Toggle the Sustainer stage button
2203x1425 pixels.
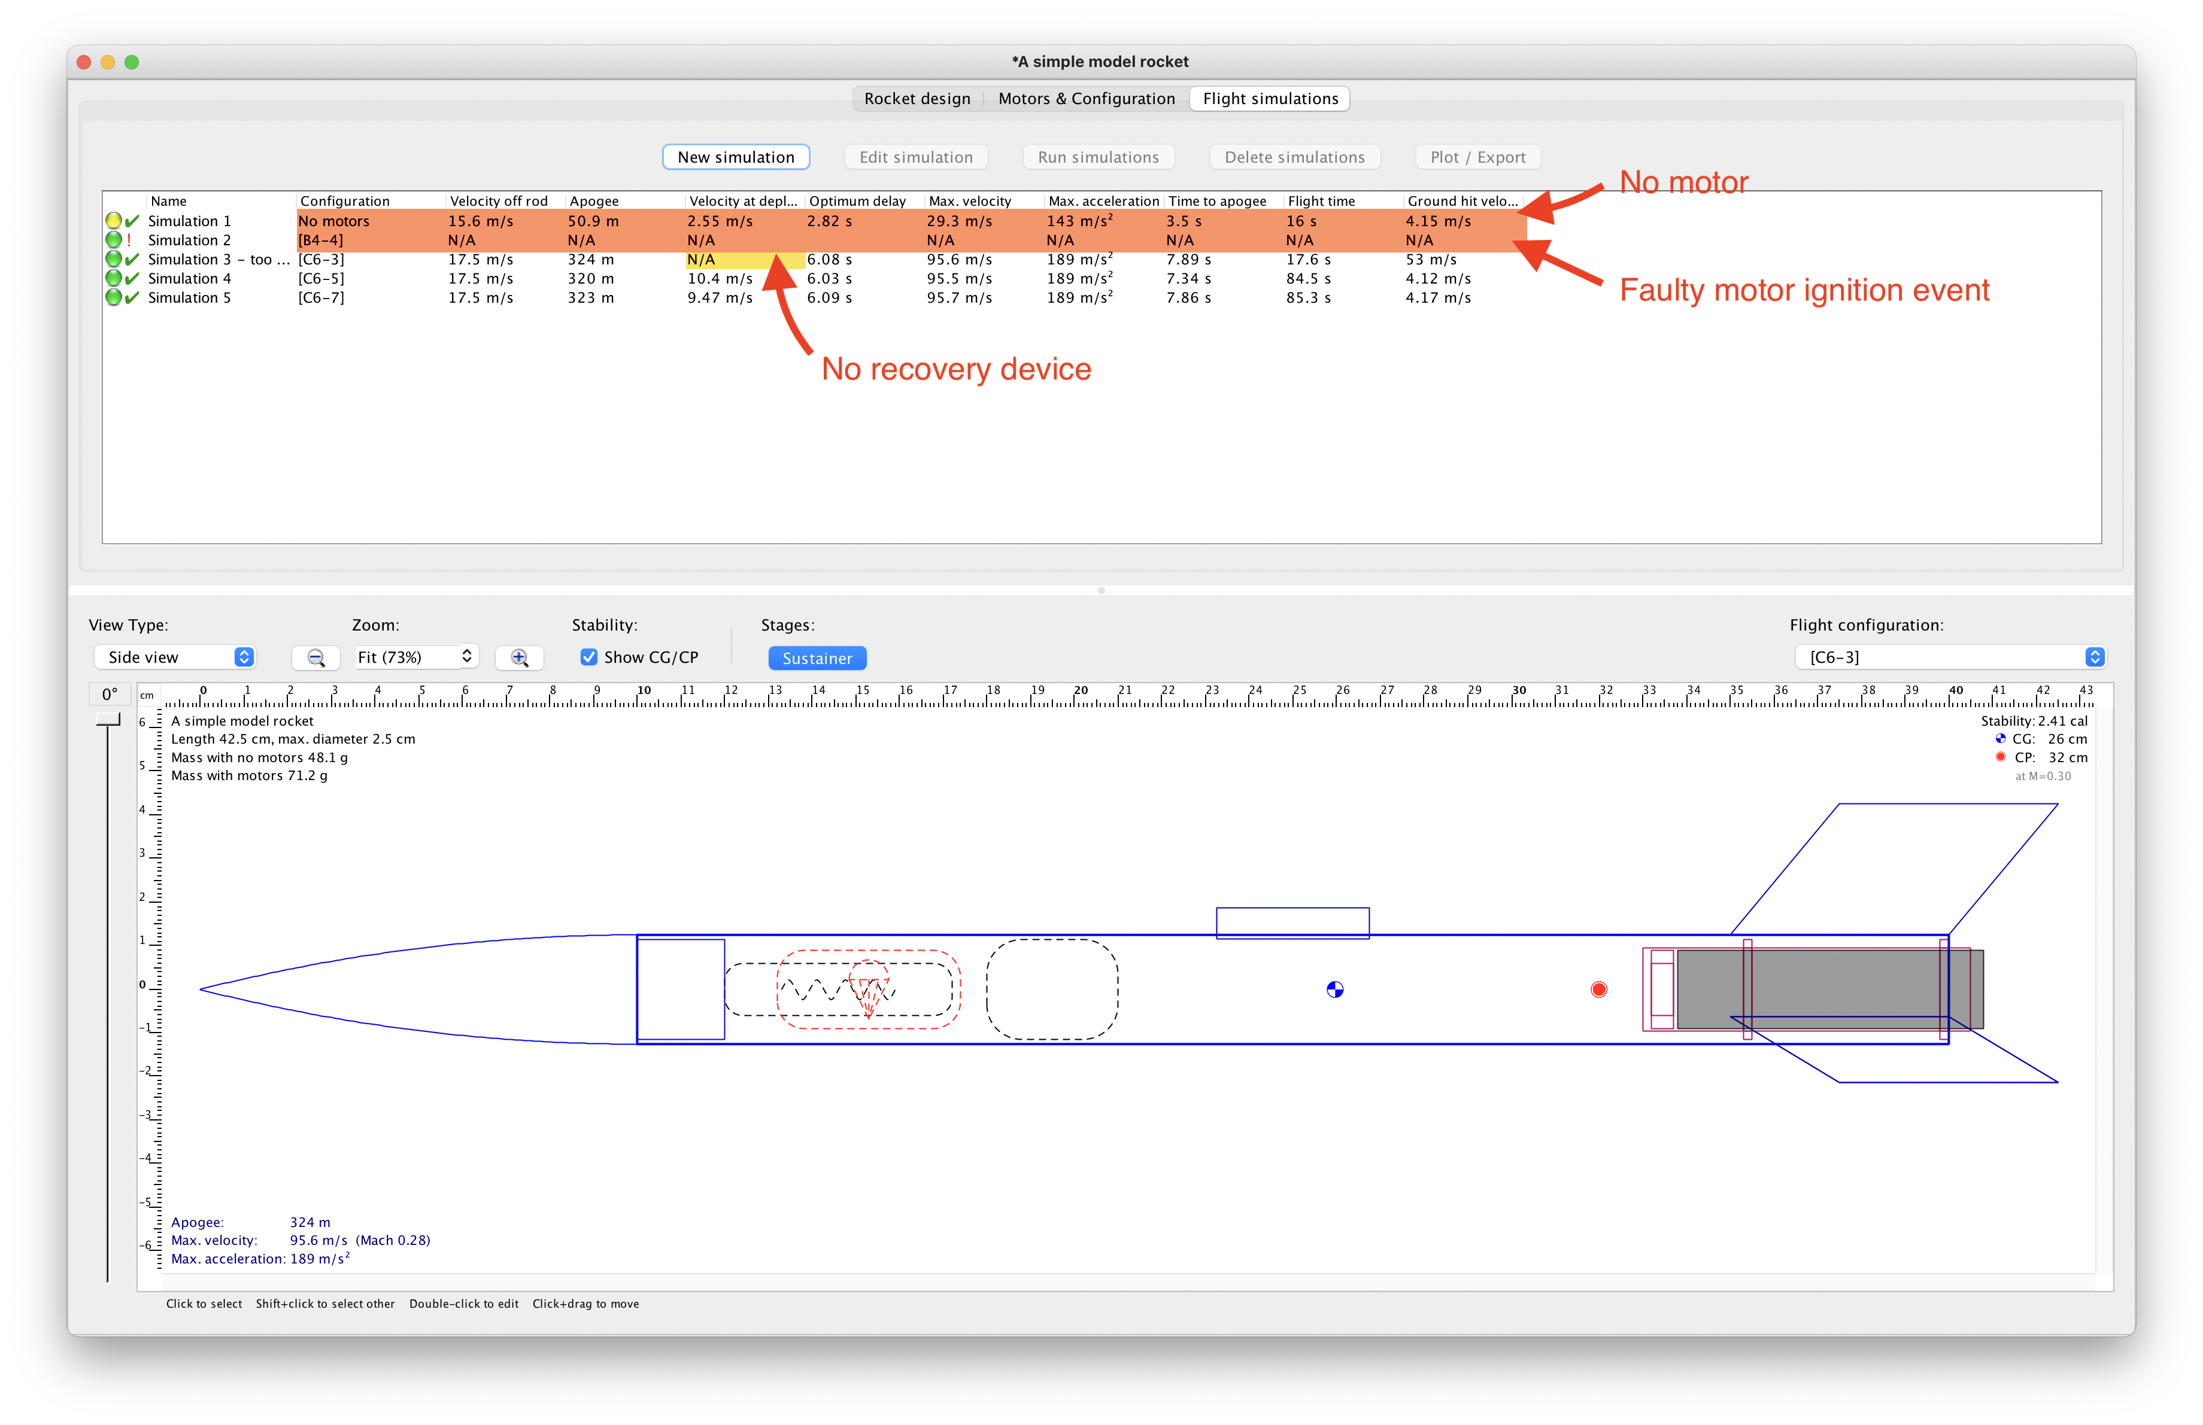817,657
